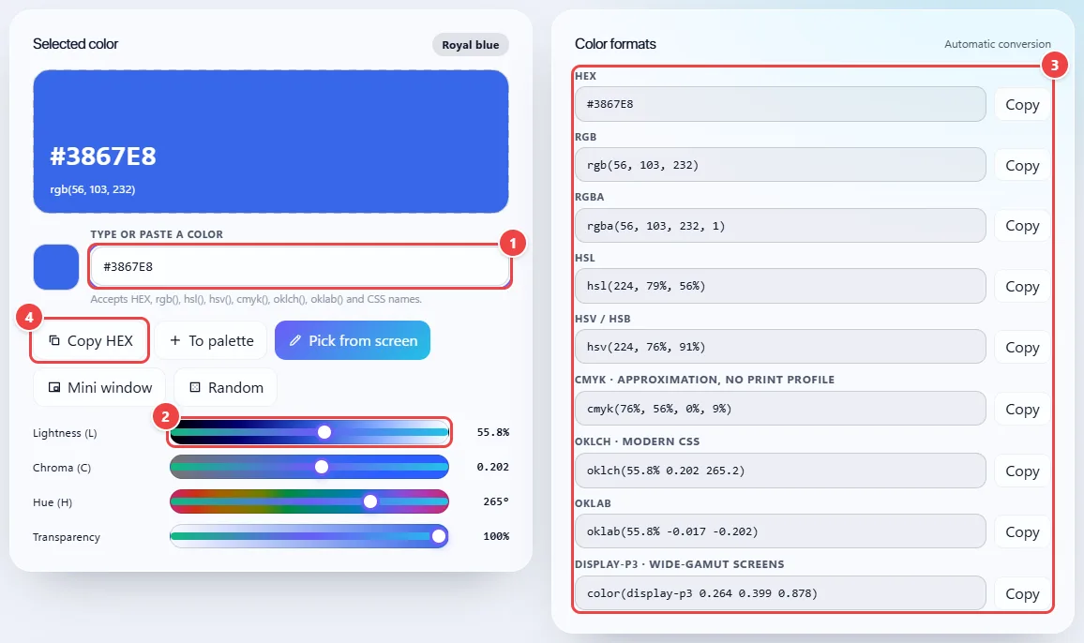Click the HSL field hsl(224, 79%, 56%)
Viewport: 1084px width, 643px height.
click(x=780, y=286)
